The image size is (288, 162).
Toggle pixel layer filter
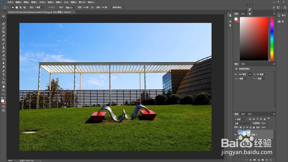(250, 119)
